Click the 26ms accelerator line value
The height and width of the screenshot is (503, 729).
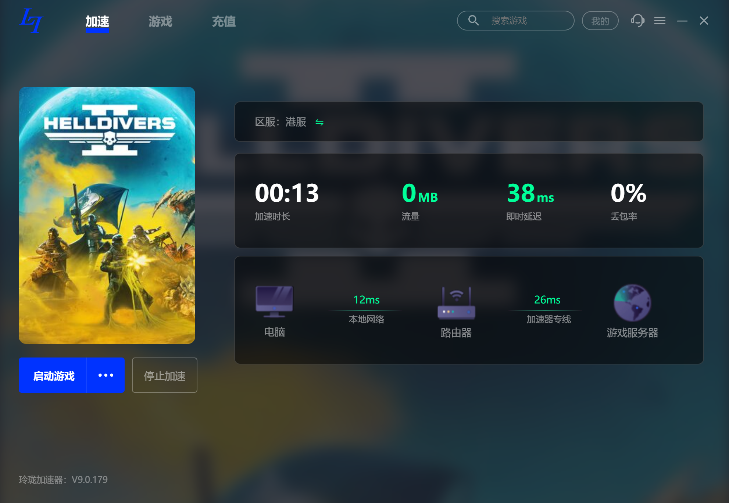[x=547, y=300]
